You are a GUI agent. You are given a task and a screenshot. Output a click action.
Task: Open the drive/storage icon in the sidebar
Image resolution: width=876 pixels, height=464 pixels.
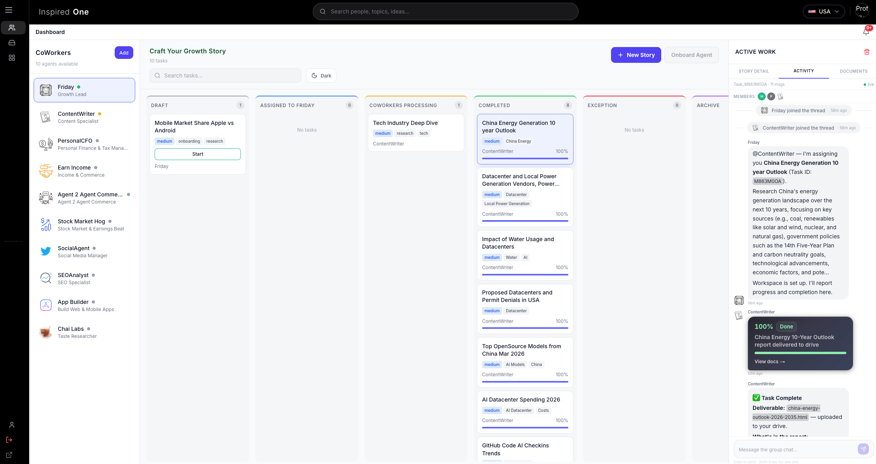pyautogui.click(x=11, y=42)
